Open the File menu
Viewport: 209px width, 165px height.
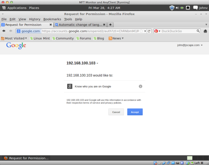4,19
